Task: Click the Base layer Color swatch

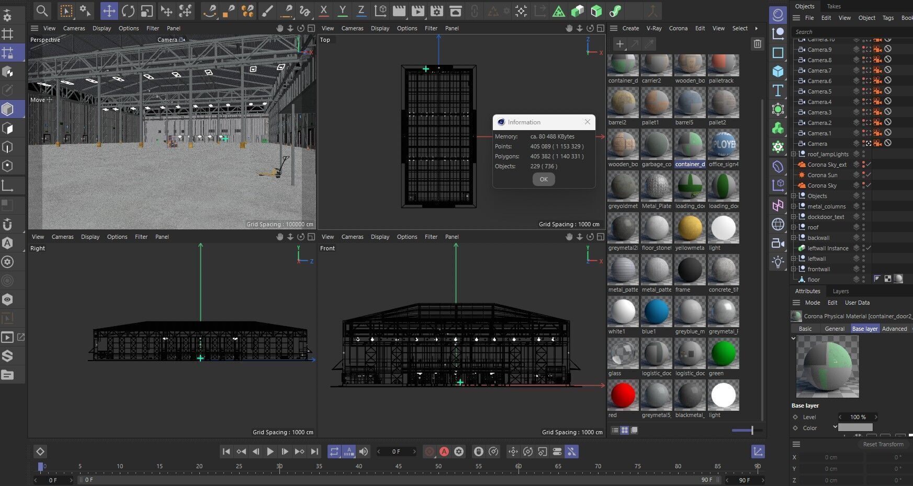Action: pyautogui.click(x=855, y=427)
